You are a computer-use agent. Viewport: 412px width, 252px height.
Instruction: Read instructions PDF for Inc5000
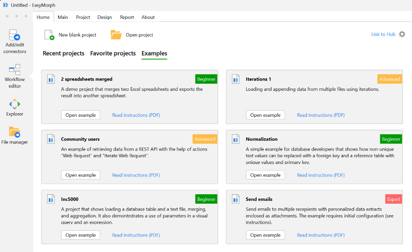tap(136, 235)
